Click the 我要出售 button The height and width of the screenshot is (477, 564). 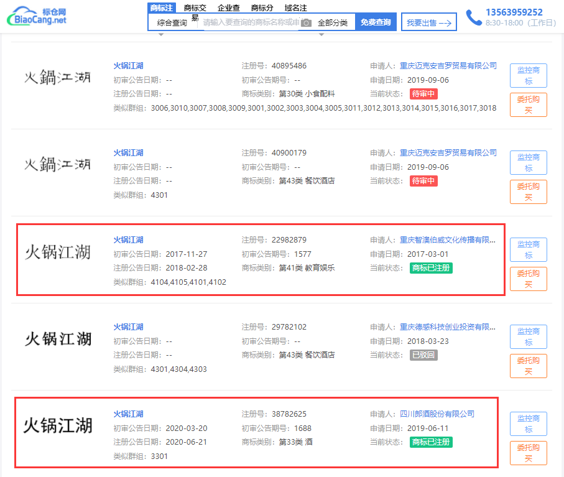click(x=429, y=22)
